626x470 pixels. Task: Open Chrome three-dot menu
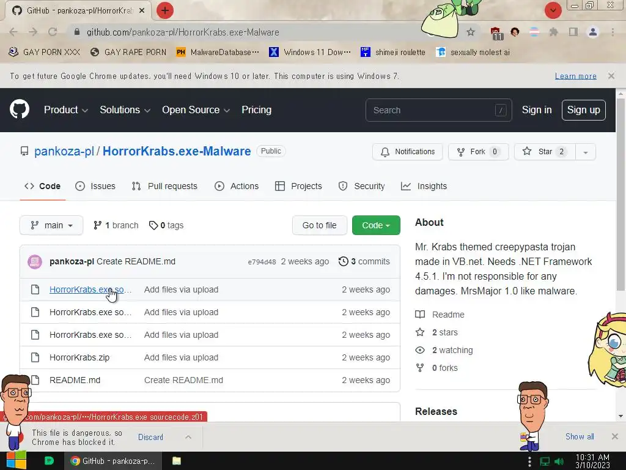(x=613, y=32)
